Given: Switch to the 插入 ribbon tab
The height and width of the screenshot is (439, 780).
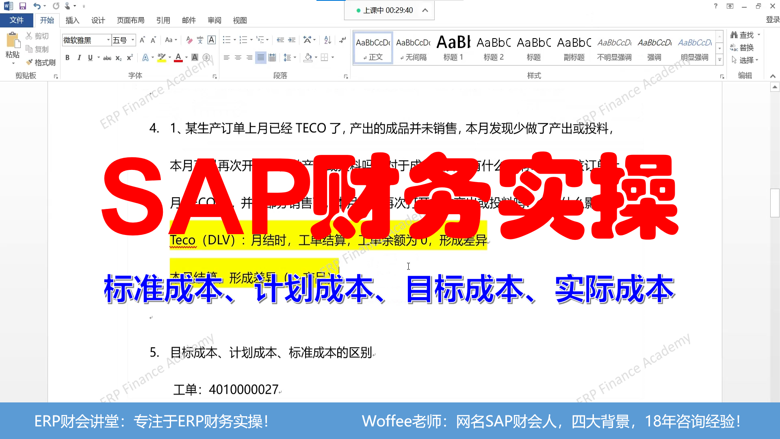Looking at the screenshot, I should 72,20.
